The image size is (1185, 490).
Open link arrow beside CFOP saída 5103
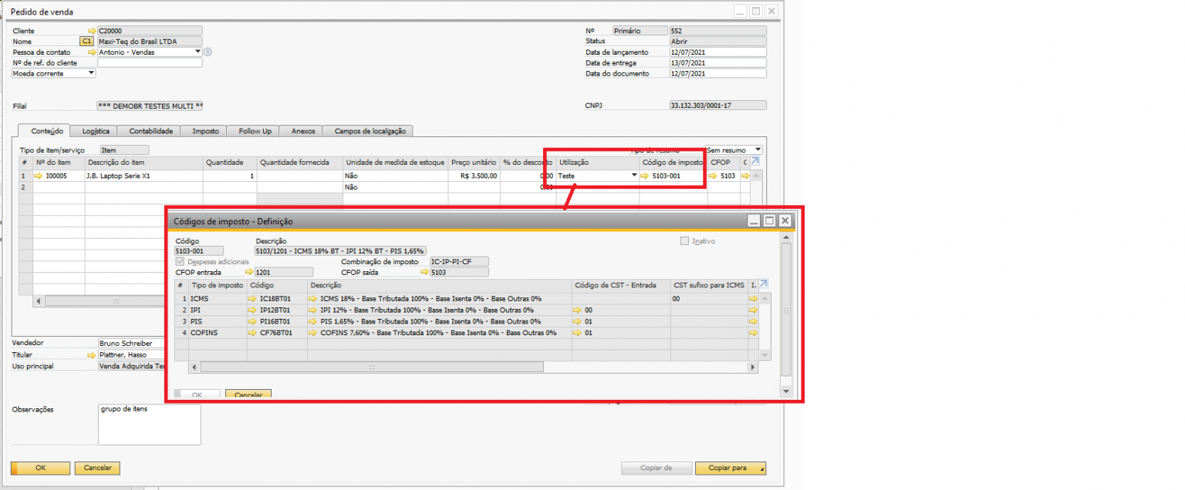click(x=424, y=272)
